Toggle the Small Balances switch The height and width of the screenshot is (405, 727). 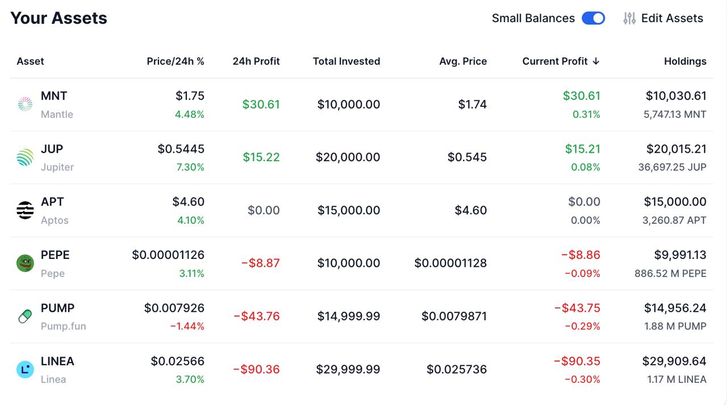coord(594,18)
